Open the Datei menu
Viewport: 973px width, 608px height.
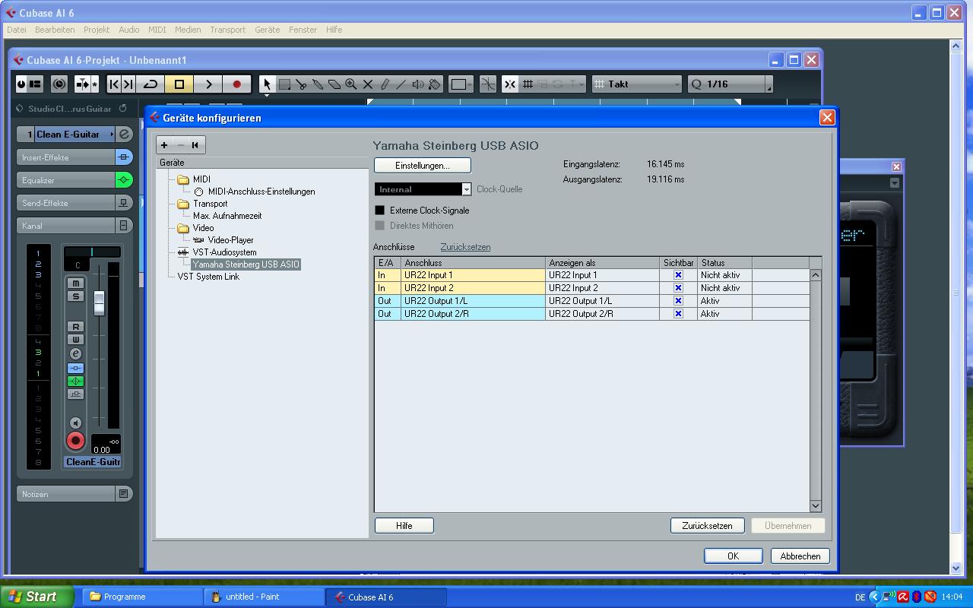pyautogui.click(x=16, y=30)
